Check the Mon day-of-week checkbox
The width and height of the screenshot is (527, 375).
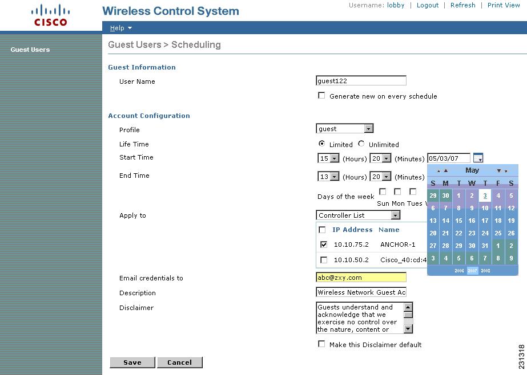click(x=397, y=191)
